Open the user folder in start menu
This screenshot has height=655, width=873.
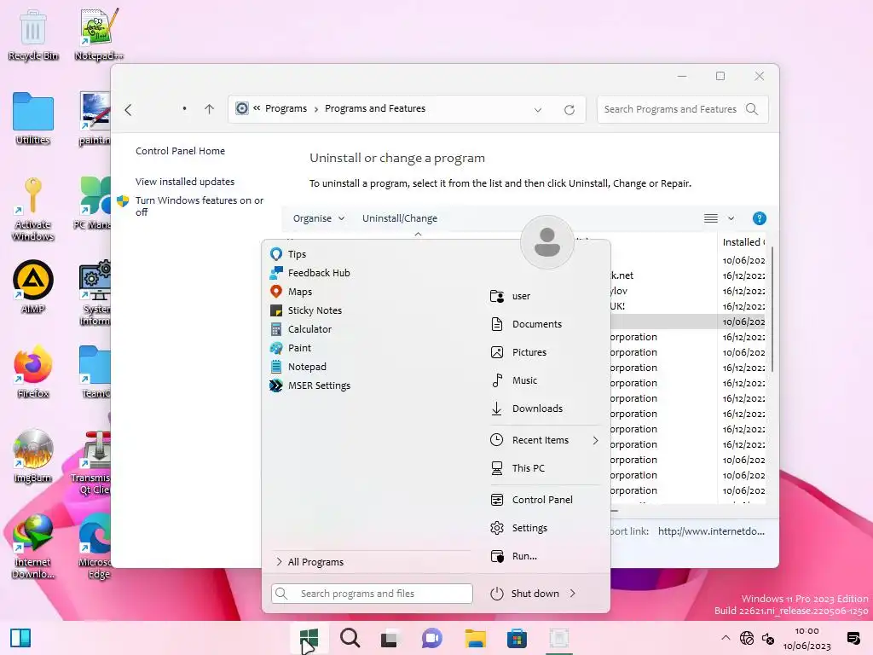[x=510, y=296]
